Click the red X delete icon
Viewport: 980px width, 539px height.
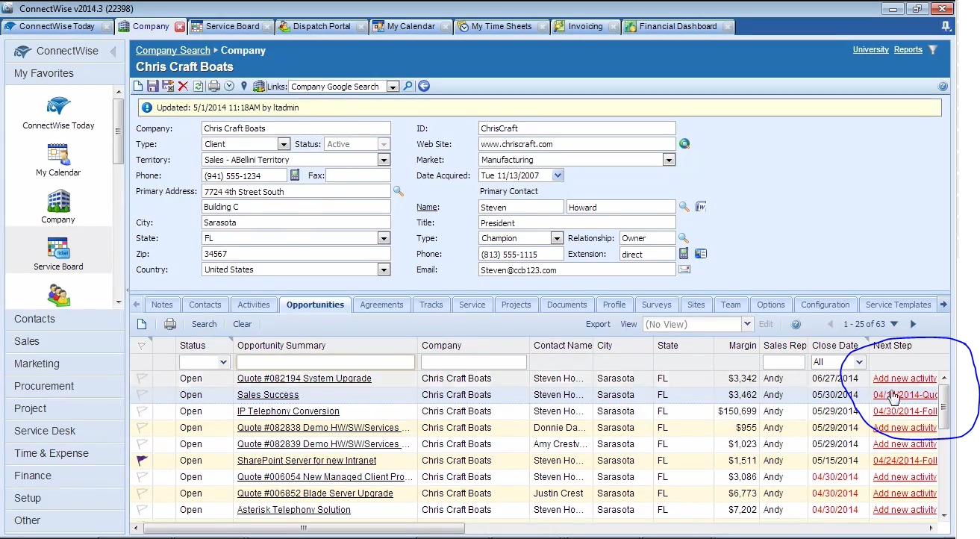click(183, 87)
